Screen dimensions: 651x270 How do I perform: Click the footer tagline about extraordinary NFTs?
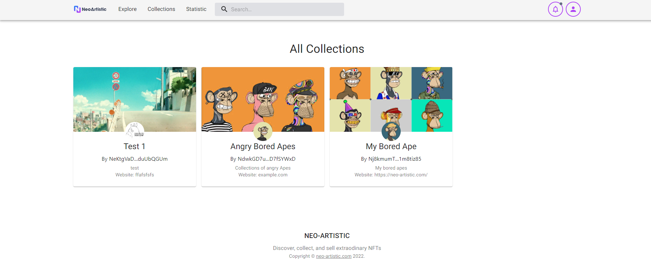coord(327,248)
